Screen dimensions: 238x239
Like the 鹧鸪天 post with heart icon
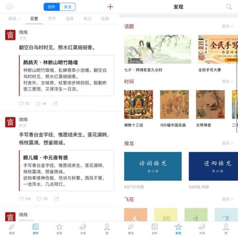[21, 103]
